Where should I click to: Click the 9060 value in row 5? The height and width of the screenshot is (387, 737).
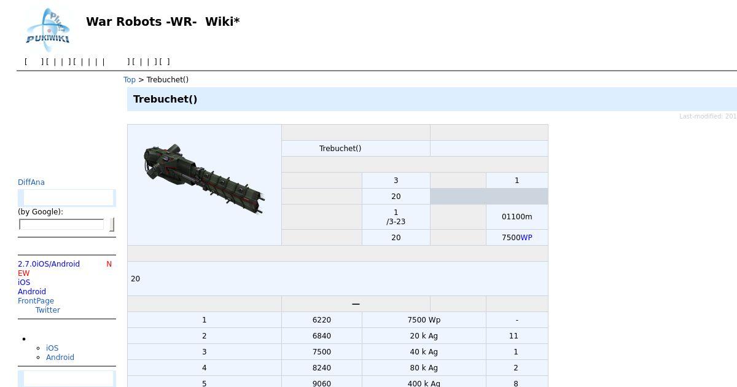322,383
